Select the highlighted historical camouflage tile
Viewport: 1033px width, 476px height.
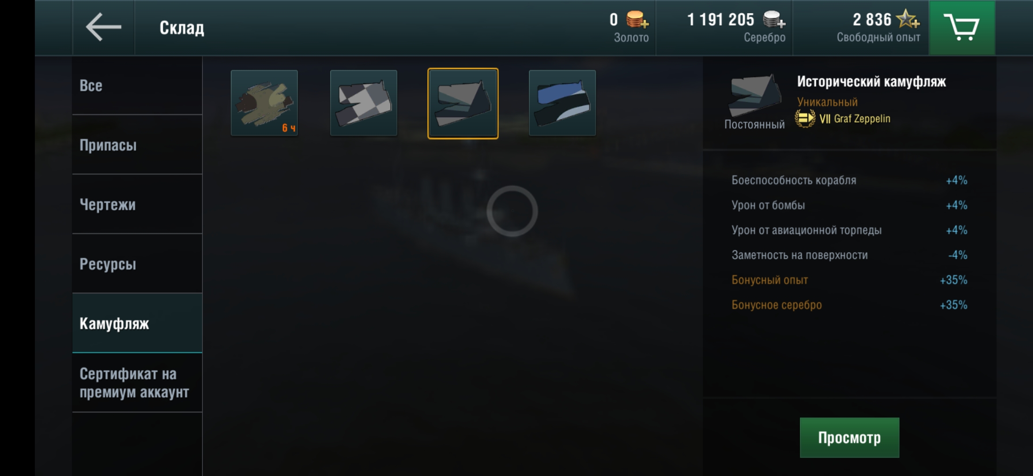[463, 104]
